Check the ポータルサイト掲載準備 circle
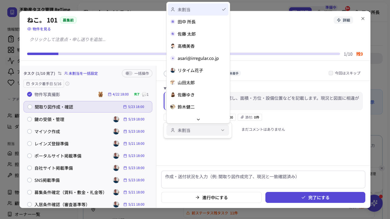Screen dimensions: 390x219 (x=30, y=156)
